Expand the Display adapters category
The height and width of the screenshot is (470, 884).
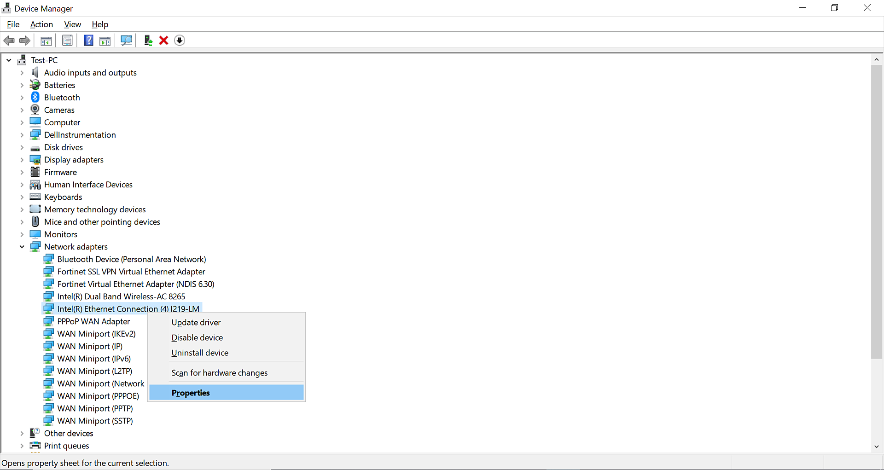pyautogui.click(x=22, y=160)
